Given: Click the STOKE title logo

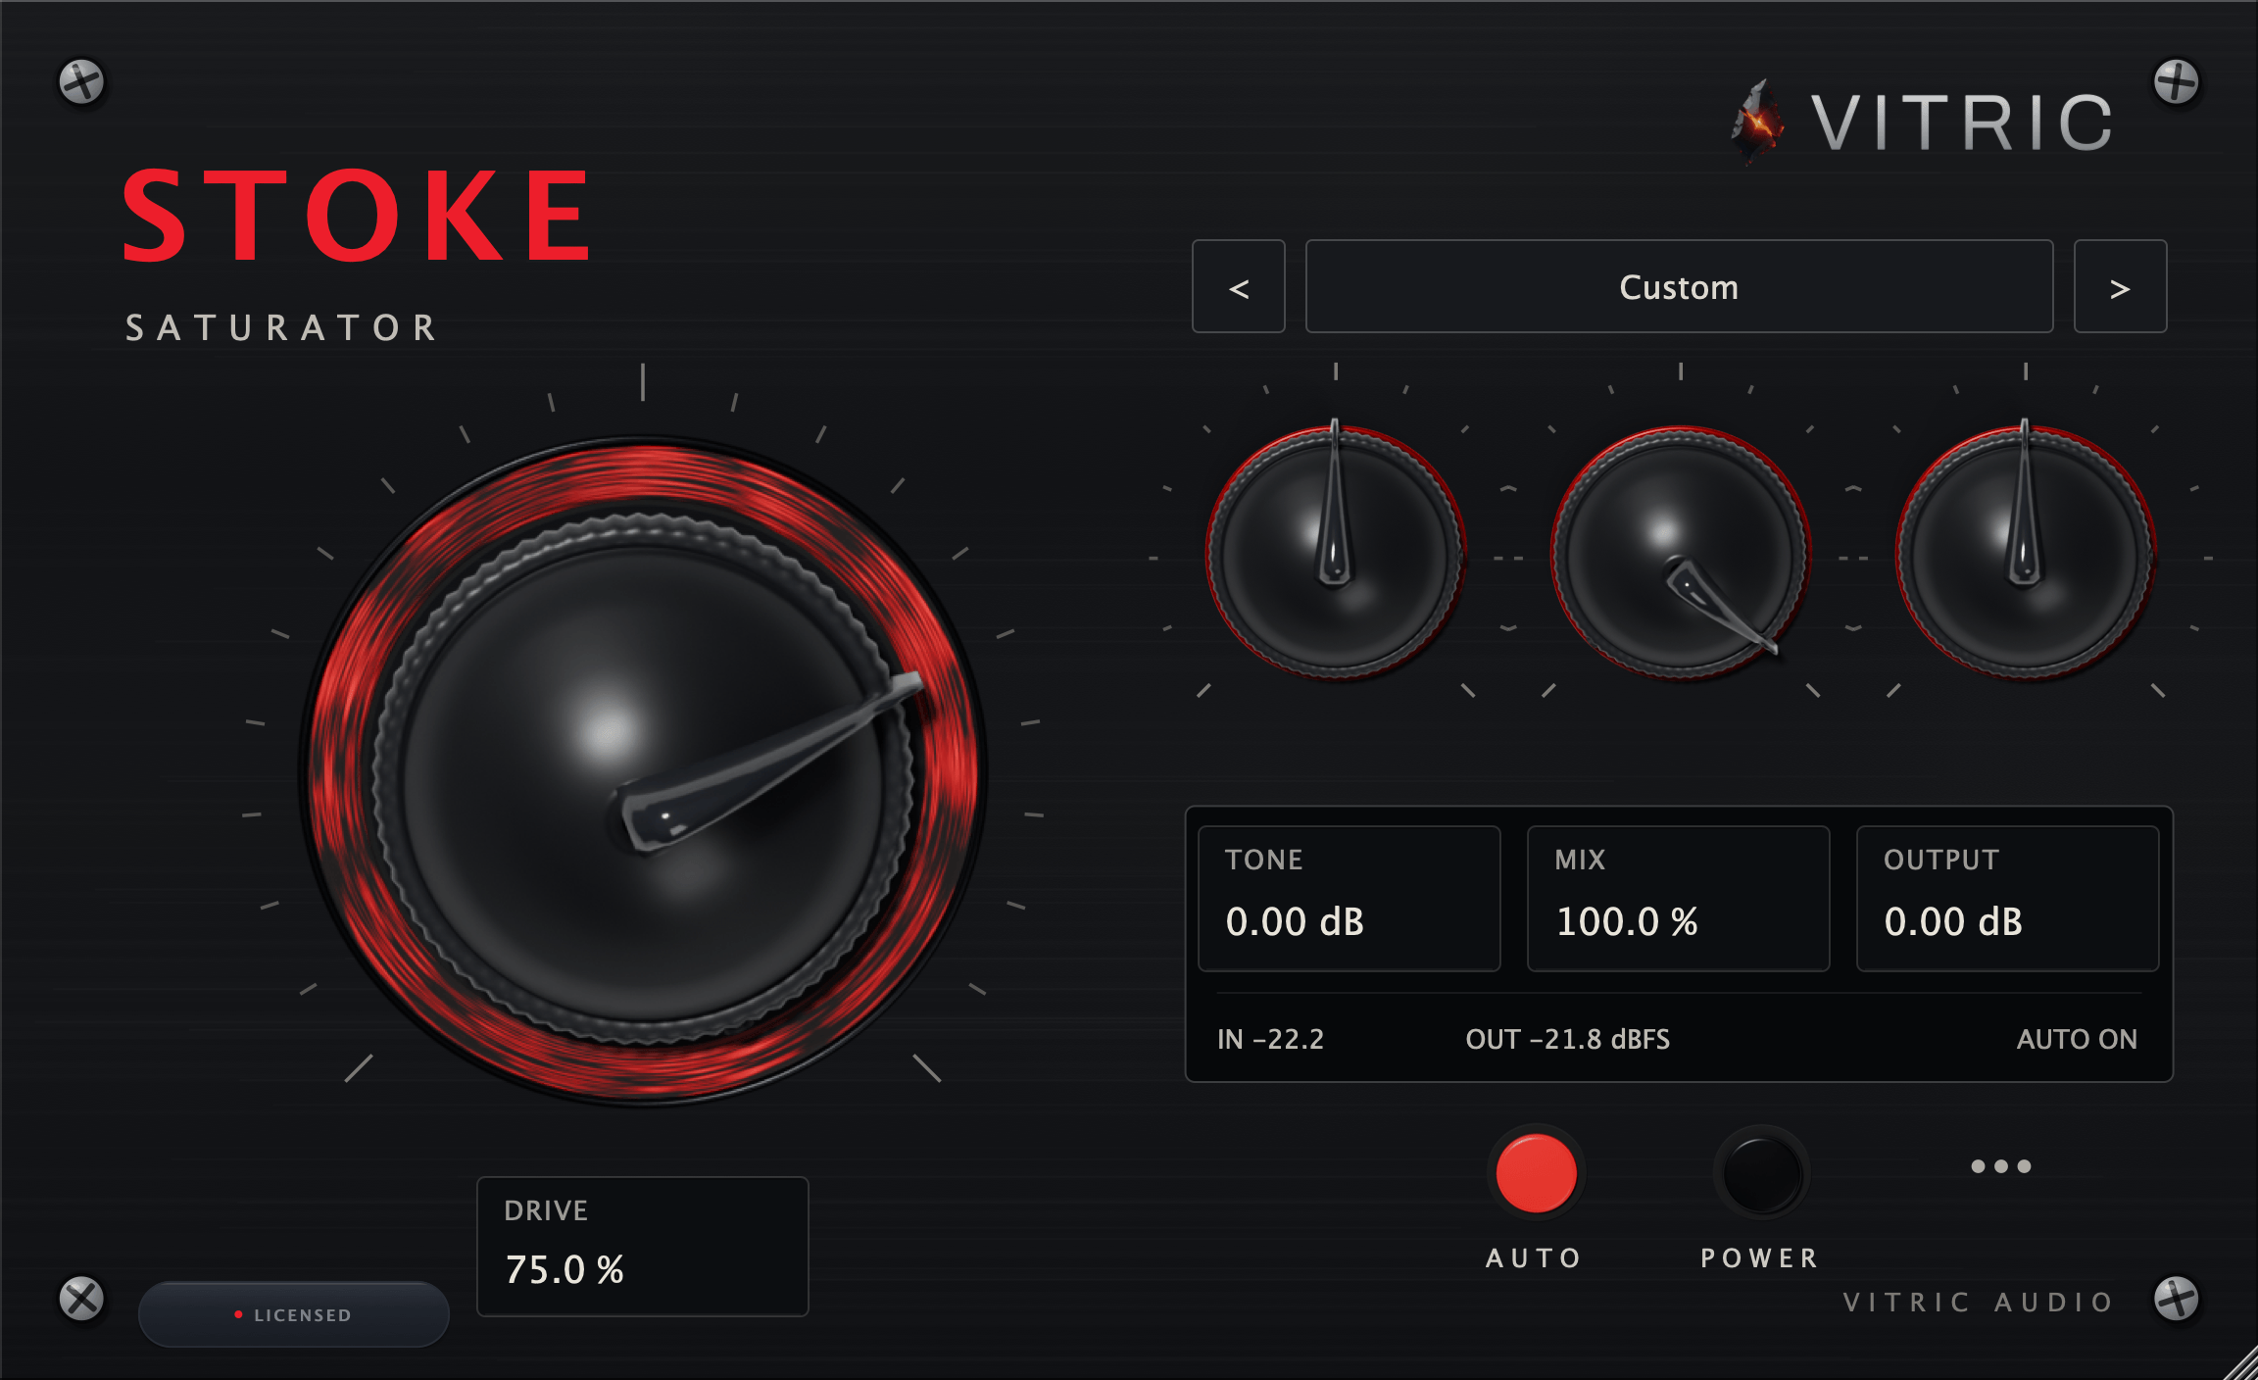Looking at the screenshot, I should (358, 216).
